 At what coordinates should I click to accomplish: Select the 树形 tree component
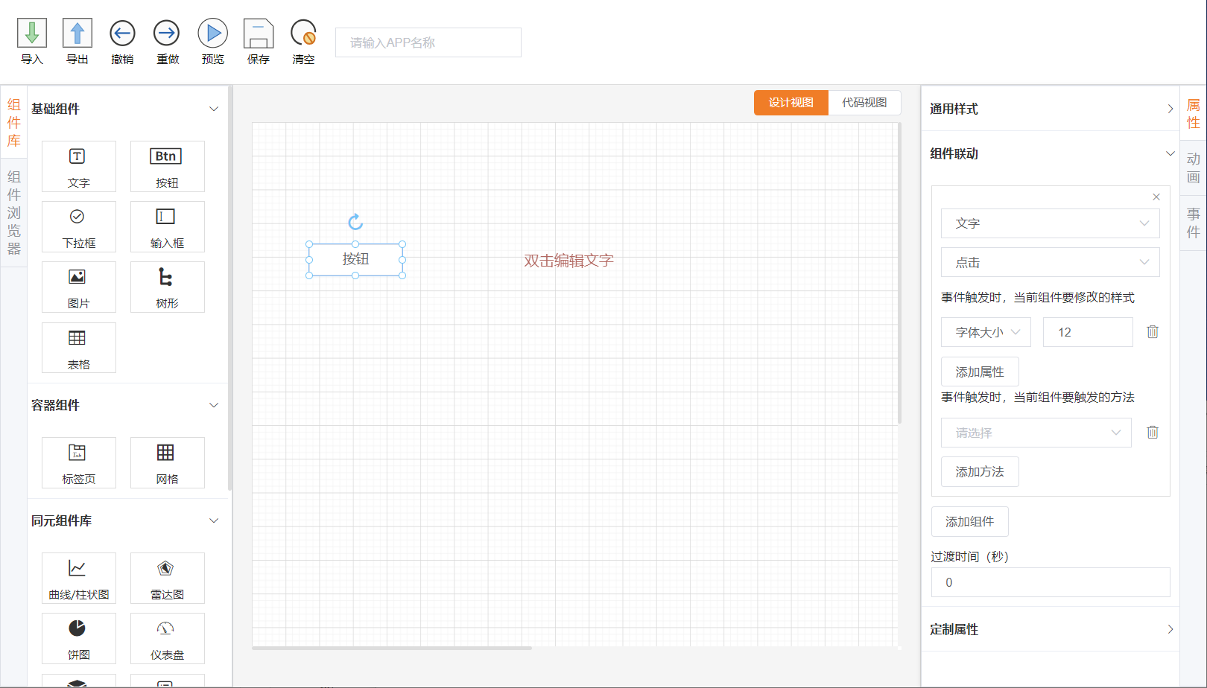167,287
